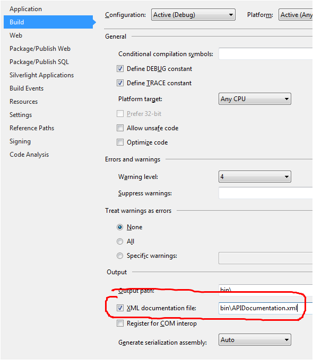
Task: Go to the Code Analysis tab
Action: 29,155
